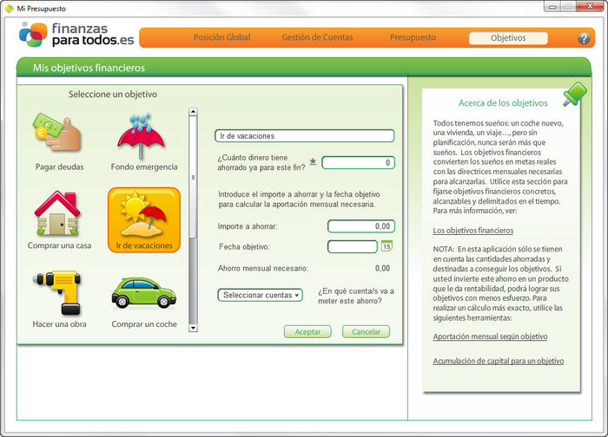
Task: Open the Fecha objetivo calendar picker
Action: (x=387, y=246)
